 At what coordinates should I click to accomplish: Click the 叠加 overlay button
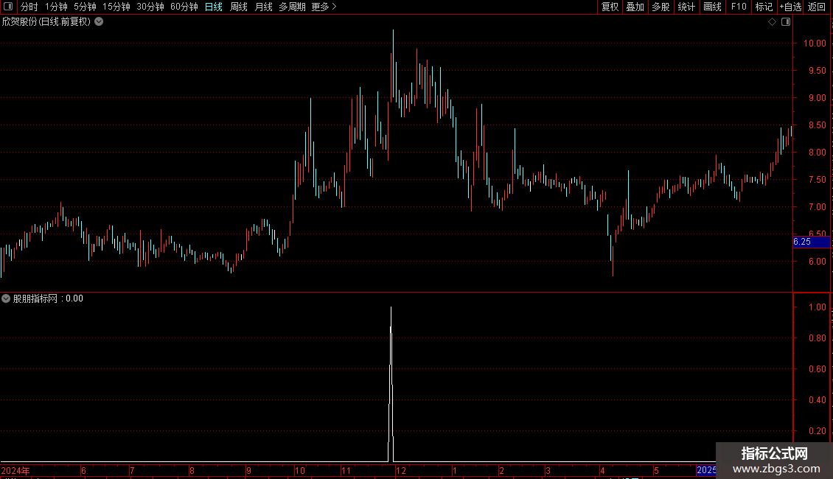[x=635, y=7]
